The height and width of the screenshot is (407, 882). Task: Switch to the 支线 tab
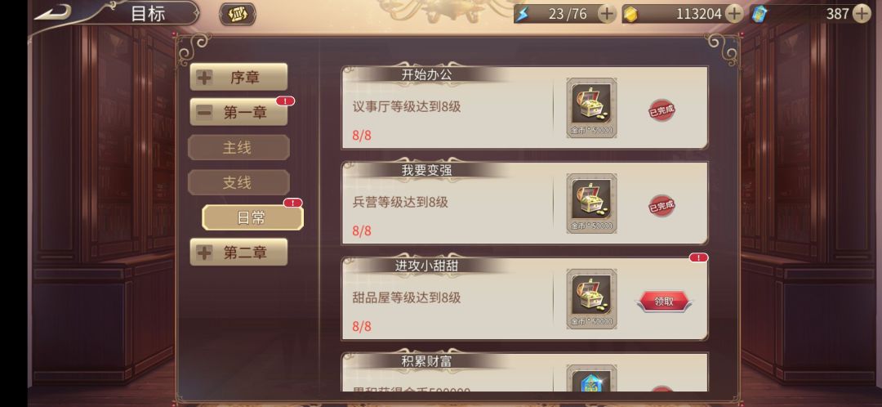click(x=238, y=182)
